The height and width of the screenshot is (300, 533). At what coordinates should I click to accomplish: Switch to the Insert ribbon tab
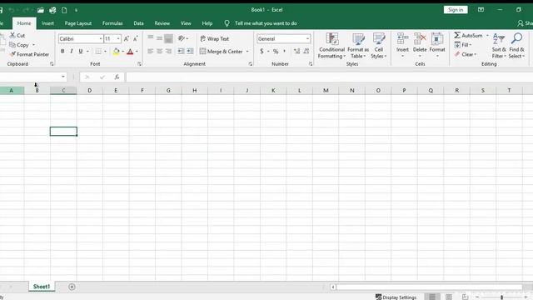(47, 23)
